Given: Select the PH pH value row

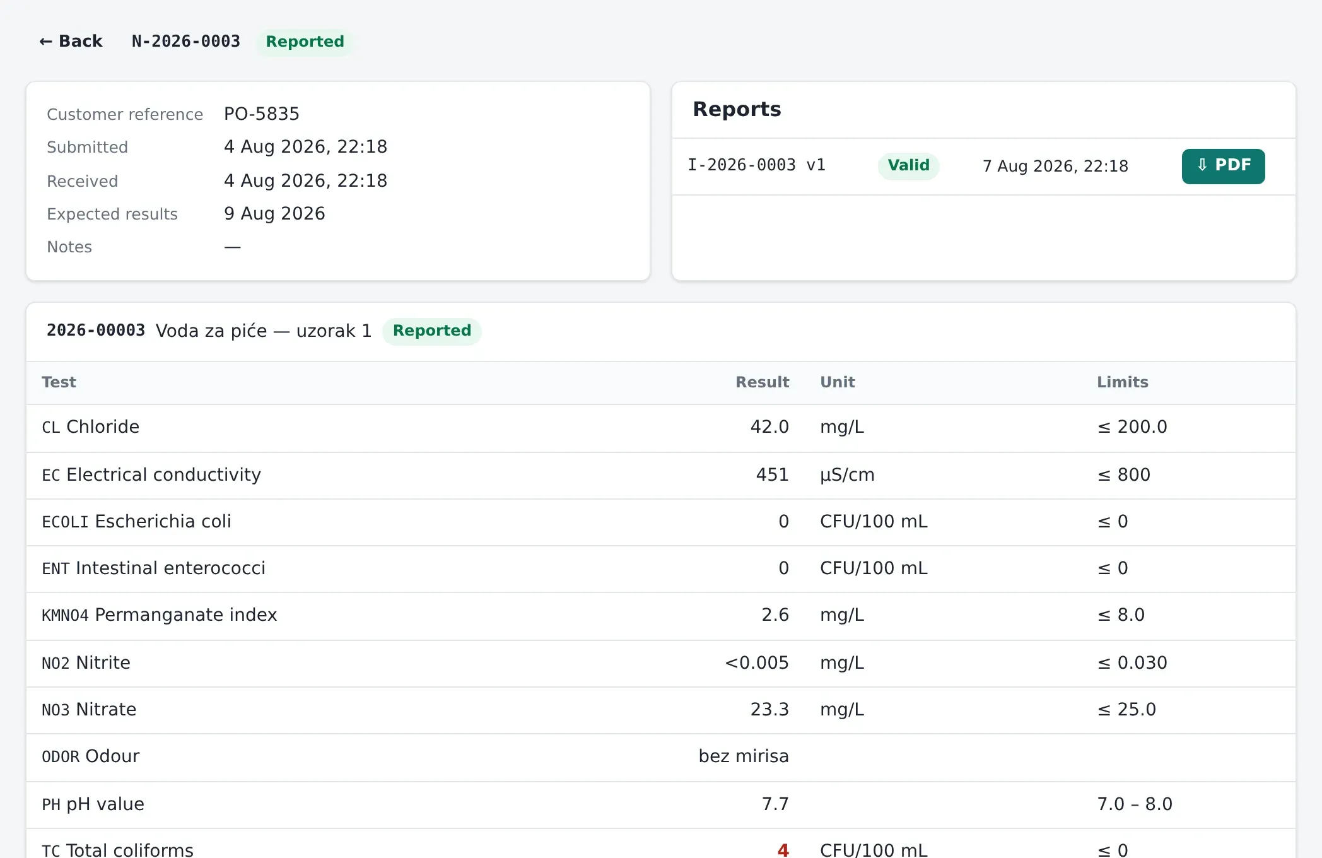Looking at the screenshot, I should click(x=661, y=805).
